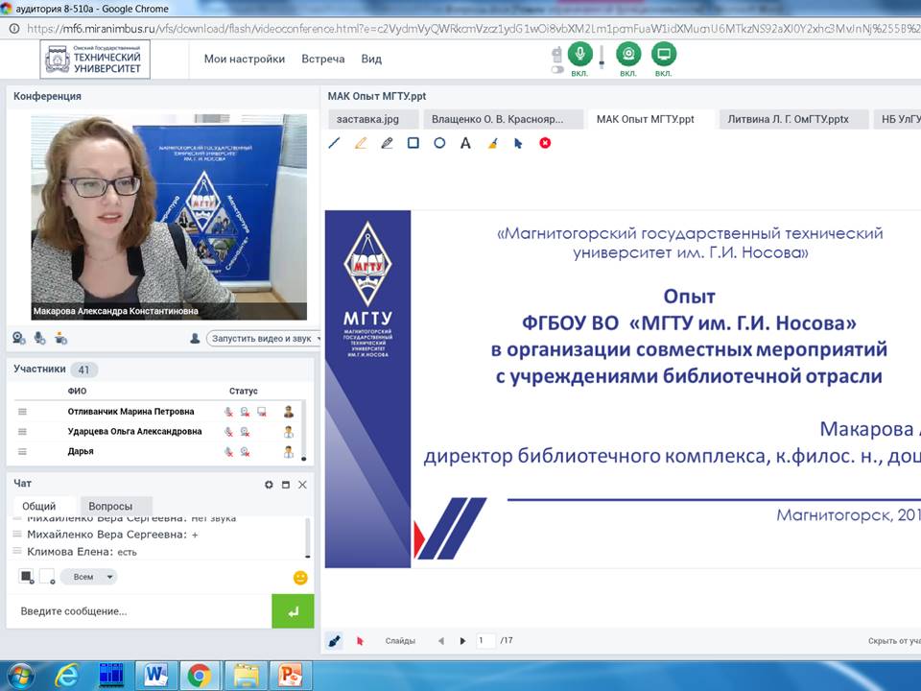Select the text annotation tool

tap(465, 143)
